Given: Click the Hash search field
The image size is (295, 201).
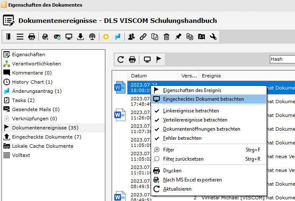Looking at the screenshot, I should tap(282, 60).
